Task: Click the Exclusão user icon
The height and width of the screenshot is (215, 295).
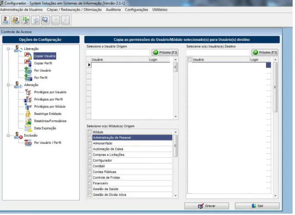Action: point(18,136)
